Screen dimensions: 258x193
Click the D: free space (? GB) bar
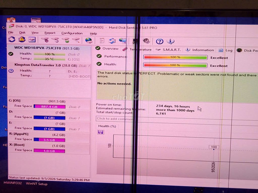49,118
